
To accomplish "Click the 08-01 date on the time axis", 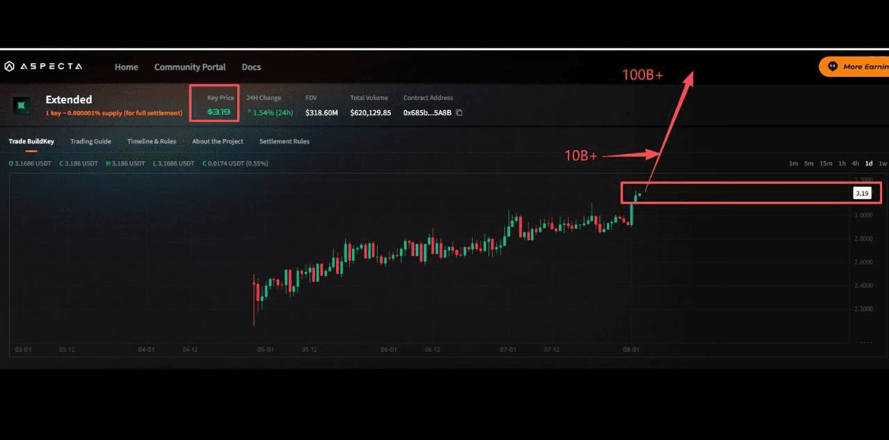I will 631,350.
